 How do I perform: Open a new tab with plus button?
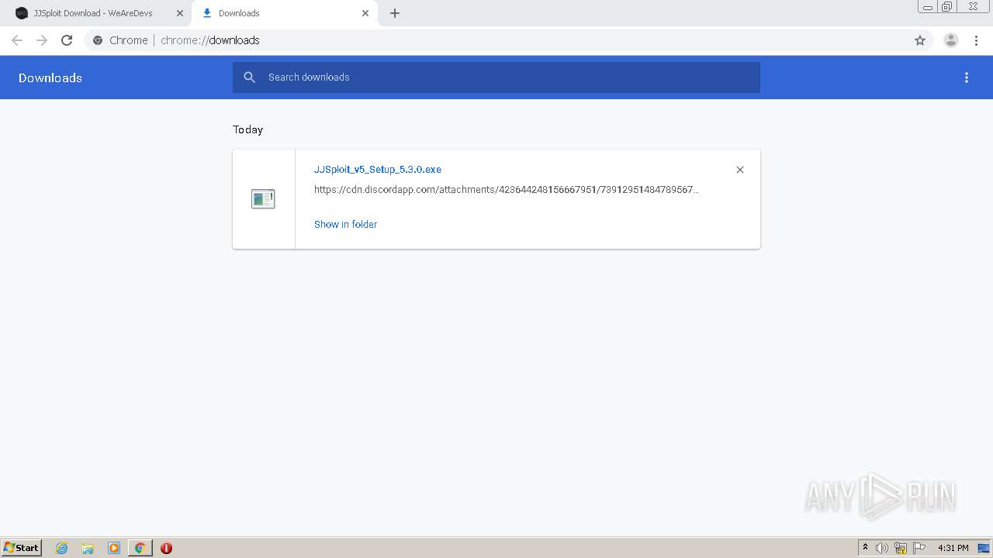point(395,13)
